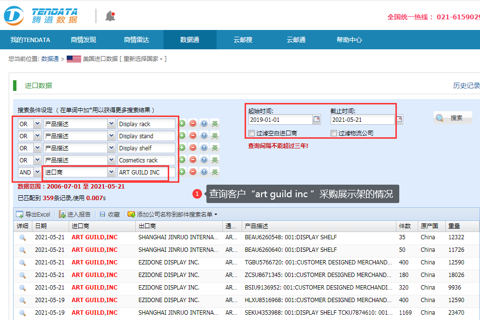Screen dimensions: 480x320
Task: Open the detail magnifier for TGBU5766720
Action: coord(22,263)
